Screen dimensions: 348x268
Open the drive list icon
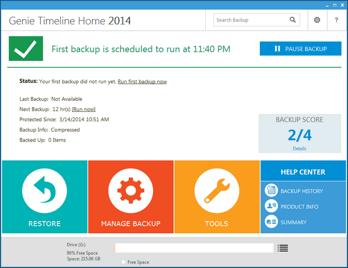[x=283, y=248]
